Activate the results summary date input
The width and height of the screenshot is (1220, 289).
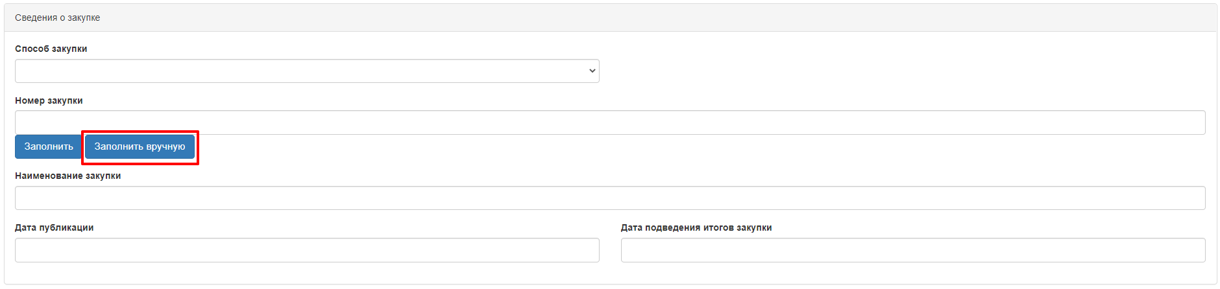[x=913, y=250]
